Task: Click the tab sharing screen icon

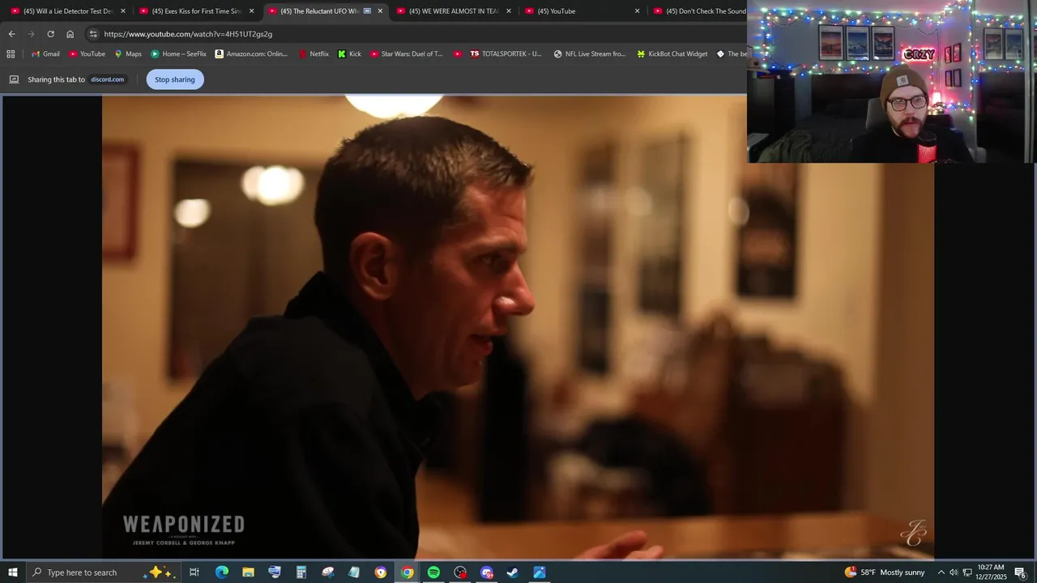Action: click(x=14, y=79)
